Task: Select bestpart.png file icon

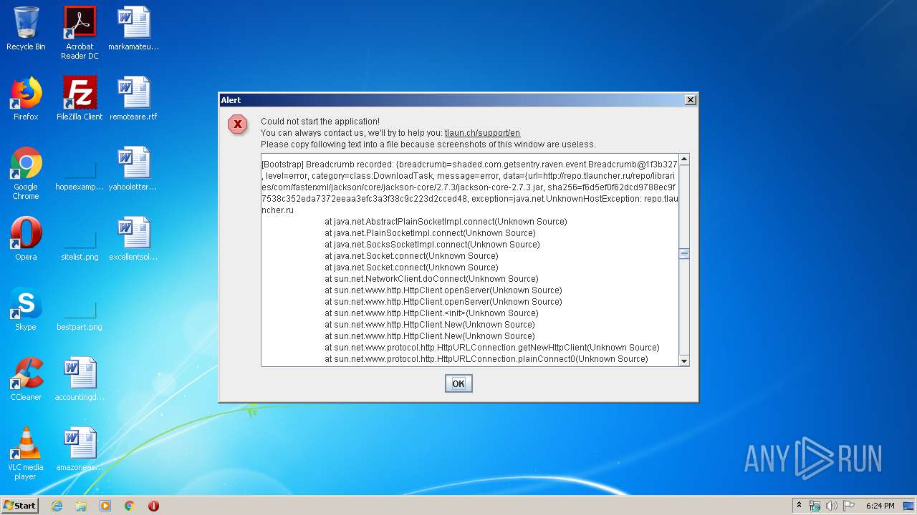Action: 80,313
